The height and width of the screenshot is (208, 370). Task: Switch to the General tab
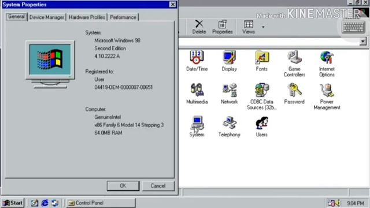coord(16,17)
